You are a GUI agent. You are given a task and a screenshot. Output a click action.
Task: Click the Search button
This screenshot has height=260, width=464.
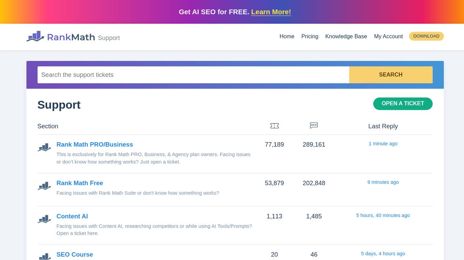(391, 75)
